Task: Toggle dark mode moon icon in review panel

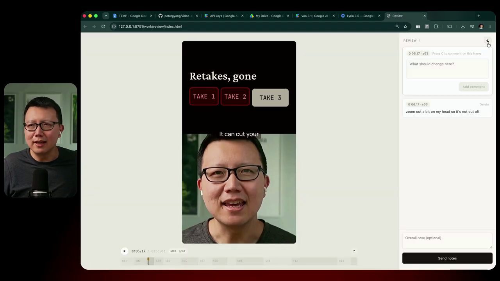Action: 487,41
